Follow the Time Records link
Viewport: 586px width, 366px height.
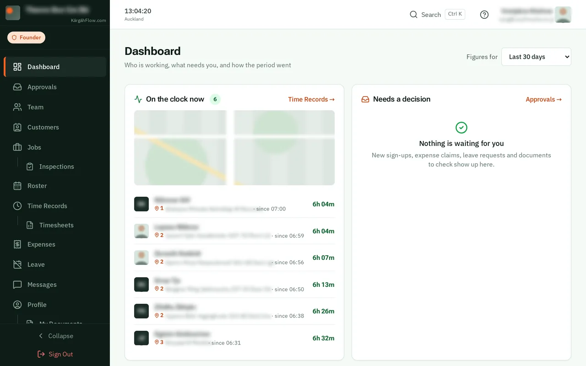pyautogui.click(x=311, y=99)
